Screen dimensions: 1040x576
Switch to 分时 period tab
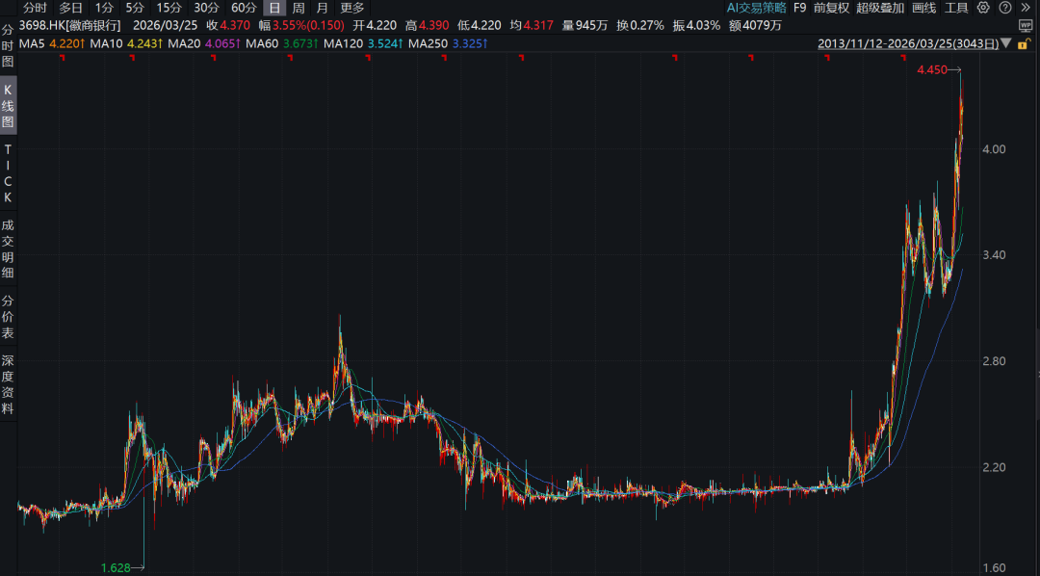(x=36, y=8)
